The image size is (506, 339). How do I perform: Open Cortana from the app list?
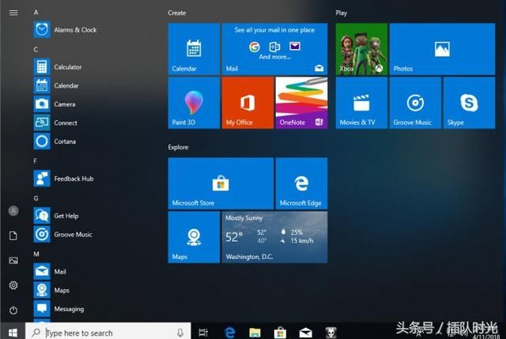[55, 141]
